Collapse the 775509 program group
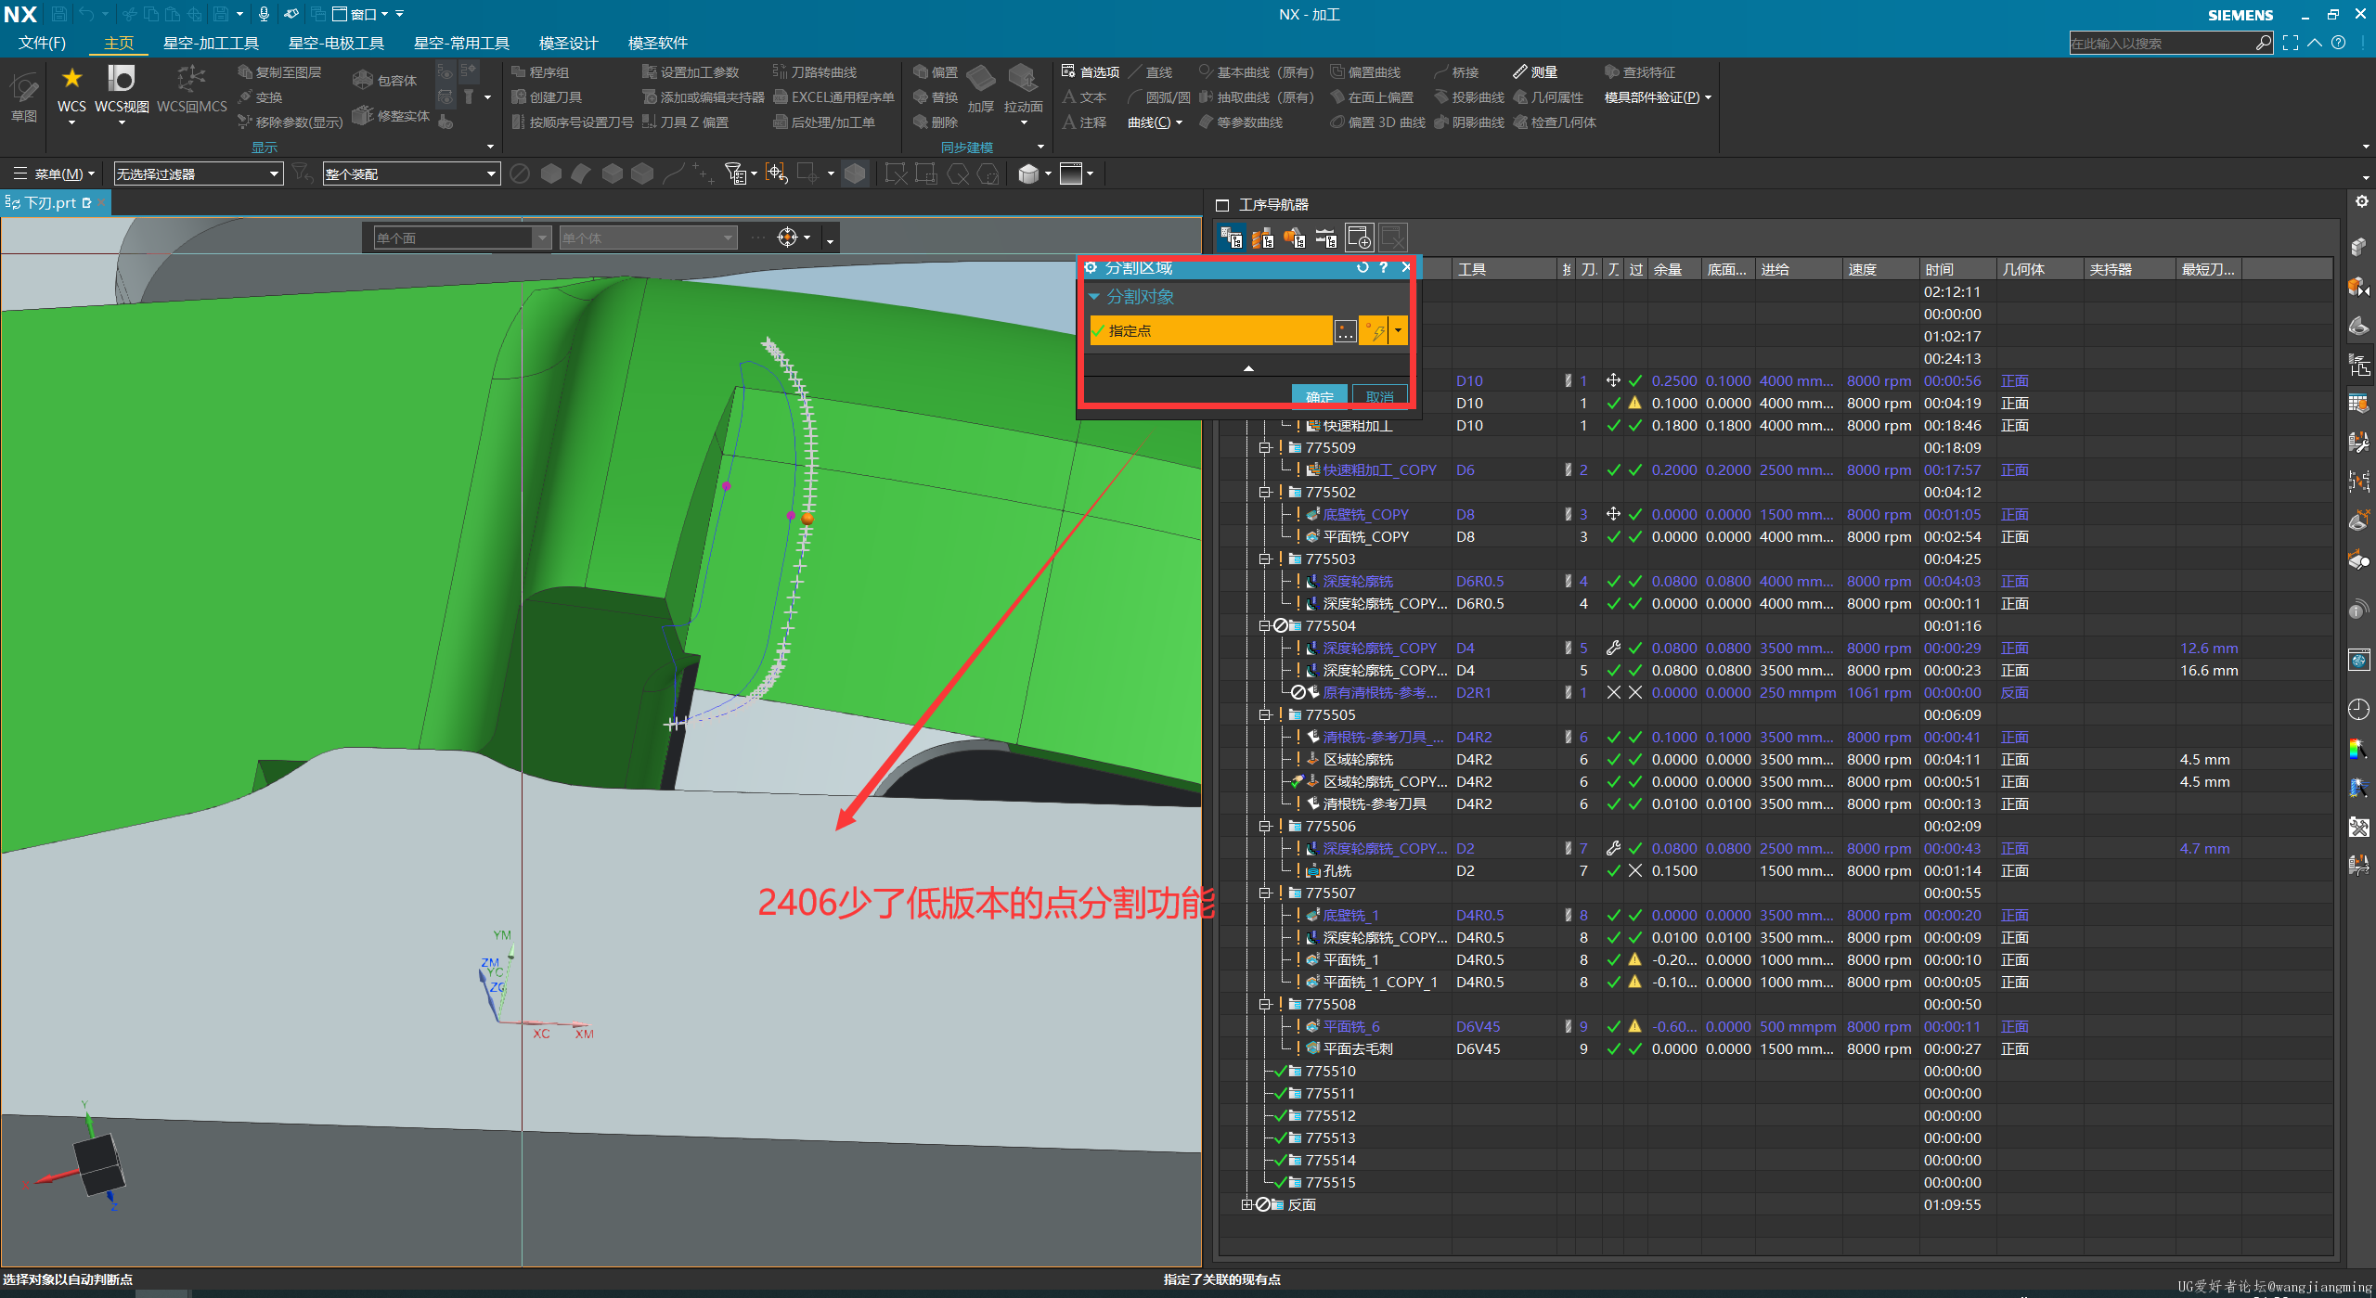The height and width of the screenshot is (1298, 2376). coord(1264,447)
